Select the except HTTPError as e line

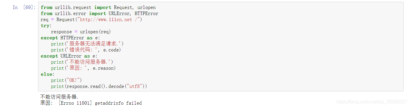(x=70, y=38)
